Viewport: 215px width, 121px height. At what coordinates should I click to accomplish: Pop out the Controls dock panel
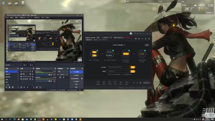(x=83, y=69)
